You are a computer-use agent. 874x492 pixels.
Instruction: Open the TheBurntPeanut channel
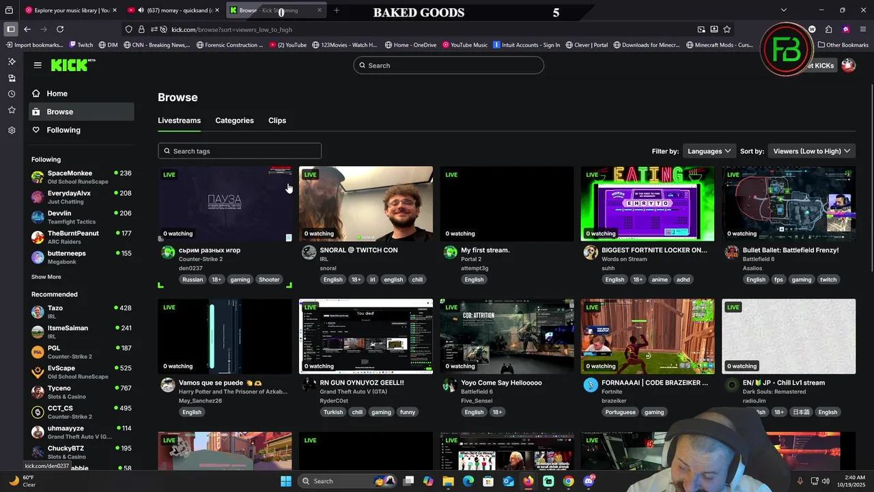81,237
